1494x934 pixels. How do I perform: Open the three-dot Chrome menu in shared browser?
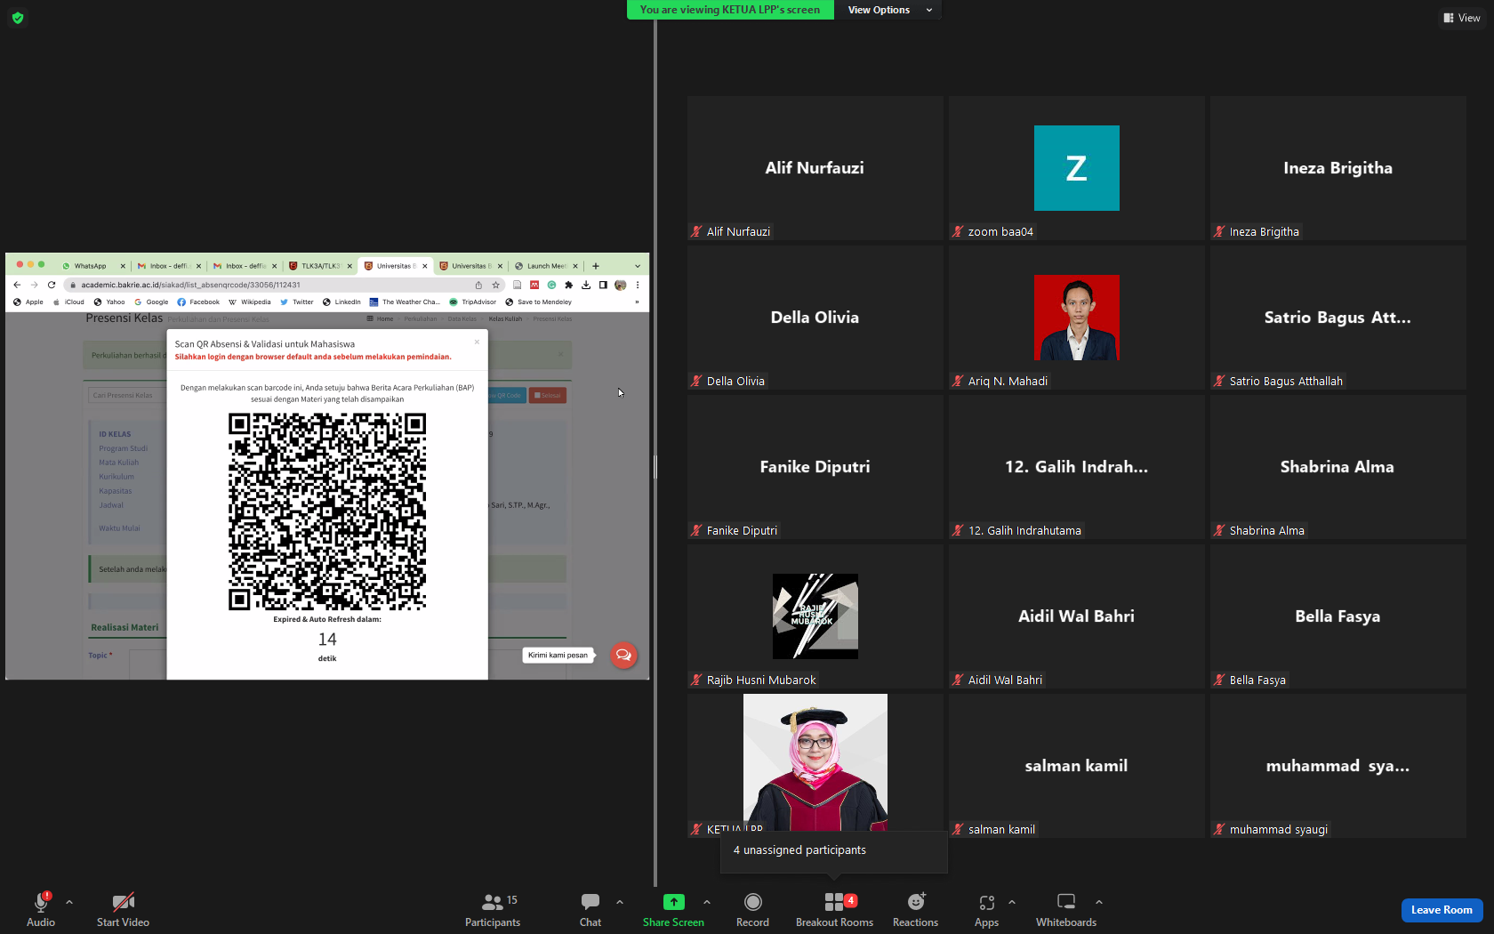pos(638,285)
